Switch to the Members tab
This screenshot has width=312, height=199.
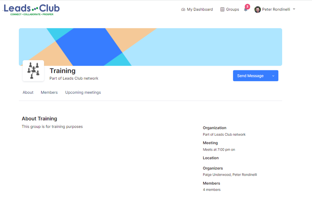click(49, 92)
